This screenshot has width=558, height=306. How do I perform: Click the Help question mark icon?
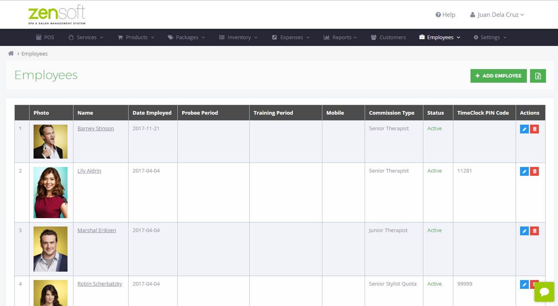click(438, 15)
